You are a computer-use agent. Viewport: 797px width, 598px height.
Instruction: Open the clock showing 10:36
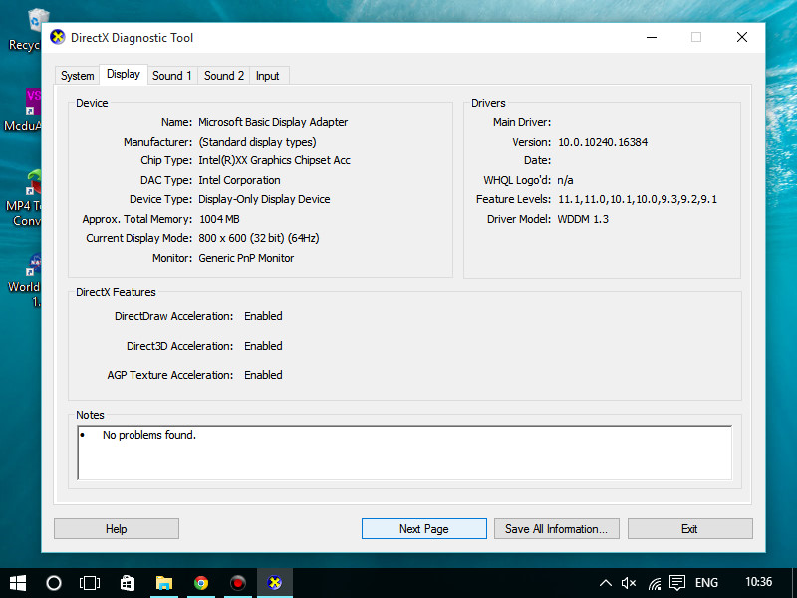point(758,582)
